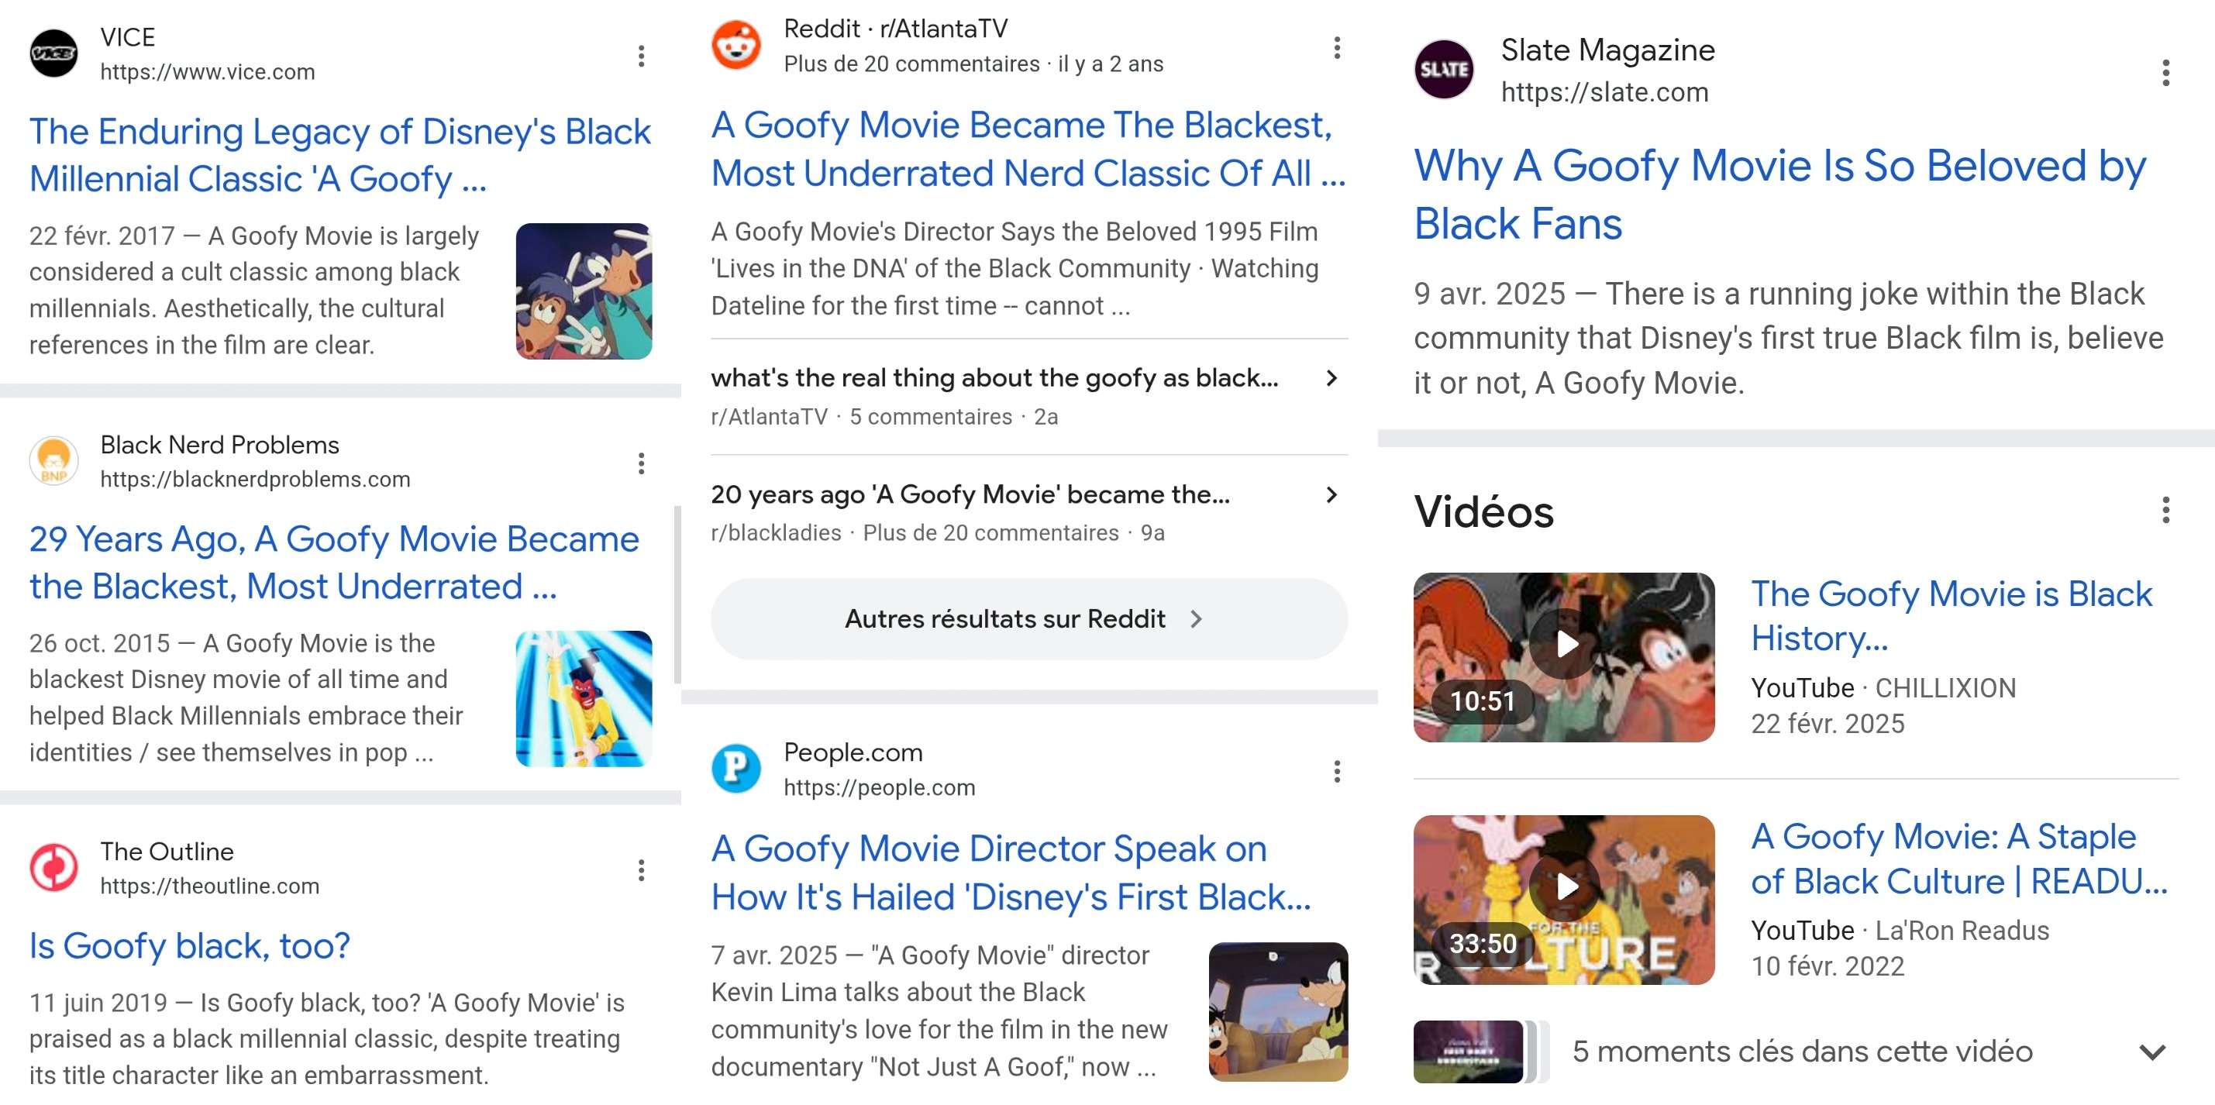Open the VICE result options menu

pyautogui.click(x=641, y=56)
